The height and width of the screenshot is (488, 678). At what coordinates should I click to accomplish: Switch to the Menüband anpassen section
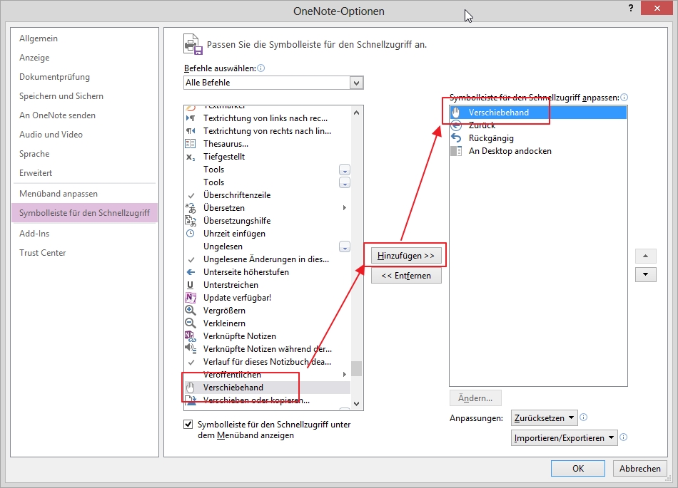(x=59, y=193)
